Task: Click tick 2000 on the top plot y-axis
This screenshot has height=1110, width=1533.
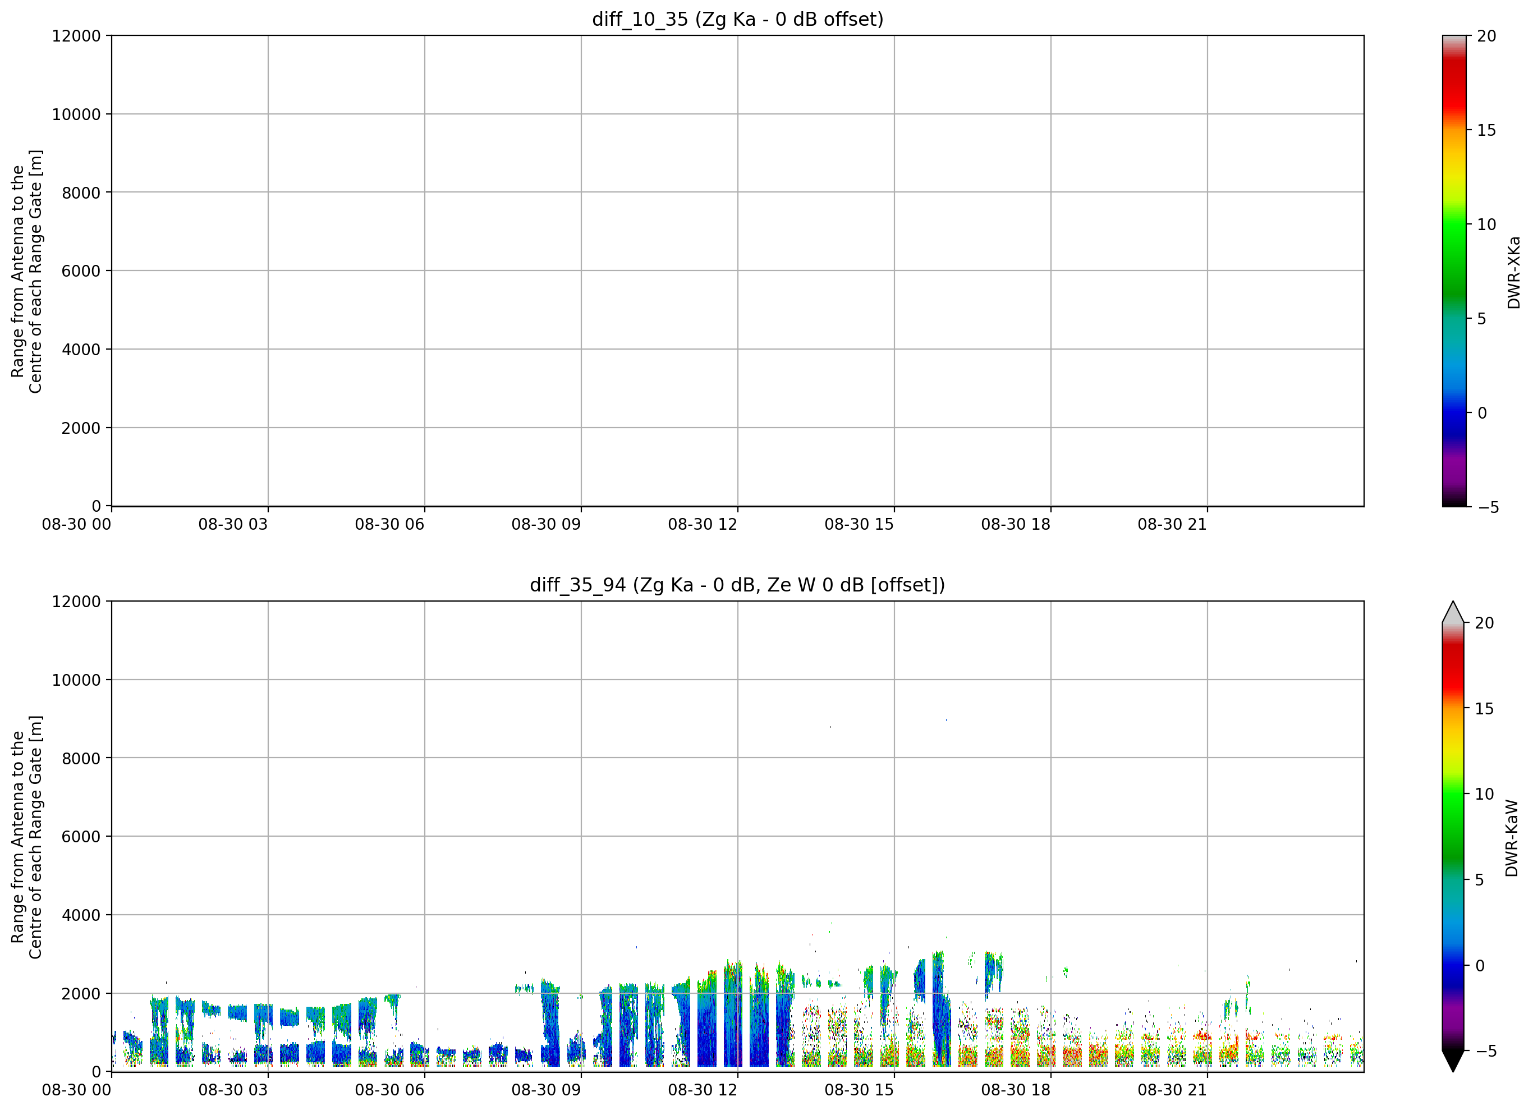Action: click(x=81, y=428)
